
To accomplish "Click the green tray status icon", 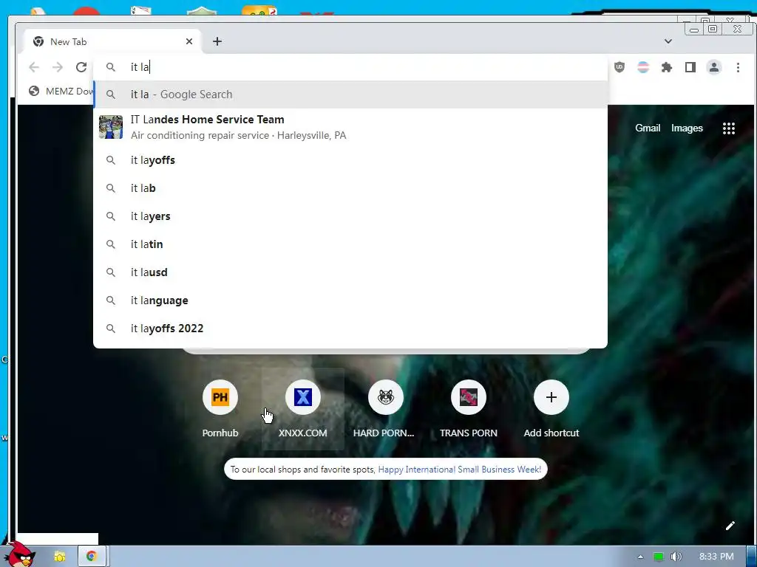I will (x=658, y=557).
